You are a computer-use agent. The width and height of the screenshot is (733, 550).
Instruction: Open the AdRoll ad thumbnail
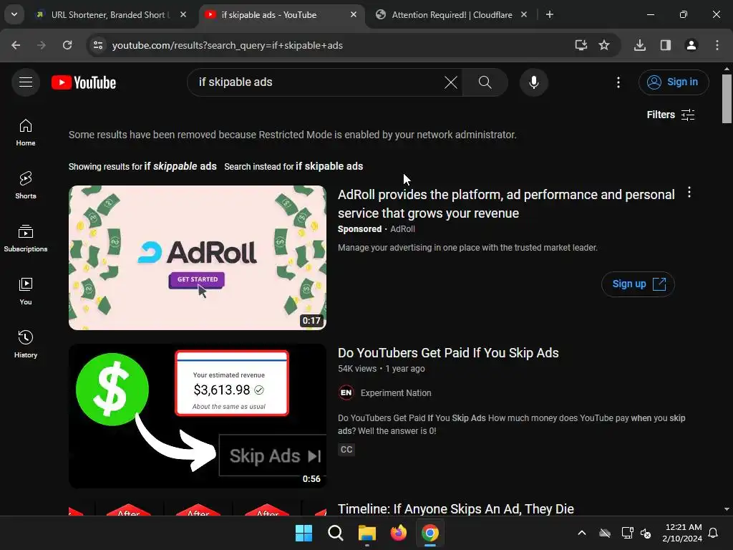[x=198, y=258]
